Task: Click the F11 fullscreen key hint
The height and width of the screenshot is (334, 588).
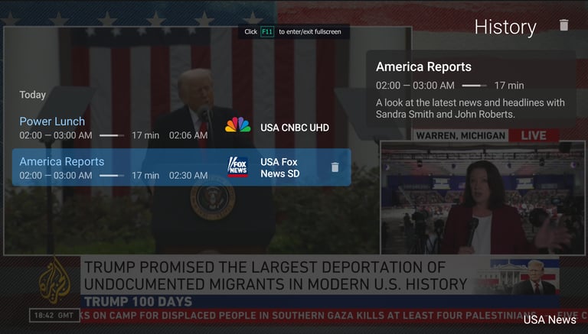Action: [267, 32]
